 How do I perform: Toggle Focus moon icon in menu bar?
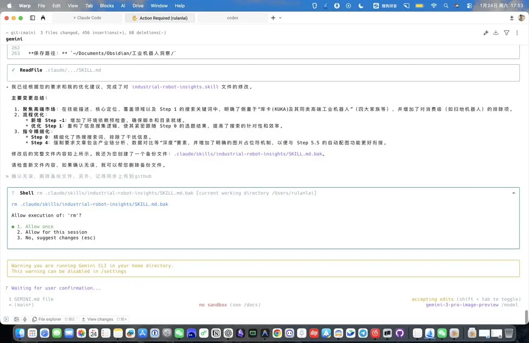click(361, 6)
